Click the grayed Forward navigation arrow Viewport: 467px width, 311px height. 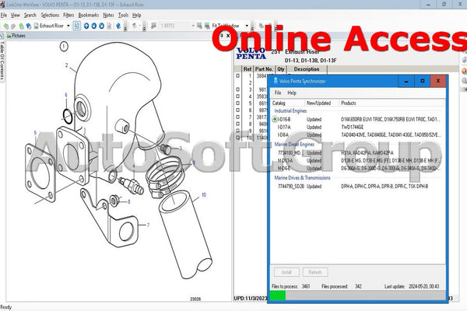pyautogui.click(x=13, y=26)
